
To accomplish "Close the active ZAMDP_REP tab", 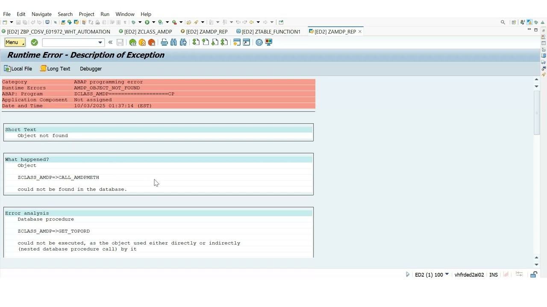I will pyautogui.click(x=360, y=32).
